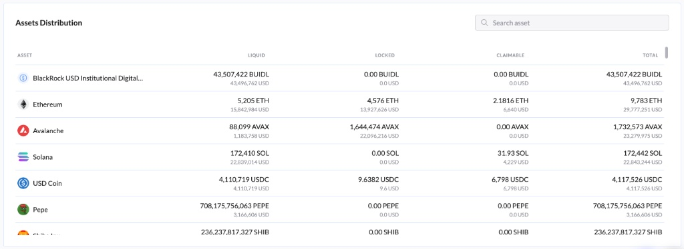Click the USD Coin blue icon
Image resolution: width=684 pixels, height=249 pixels.
click(x=23, y=183)
